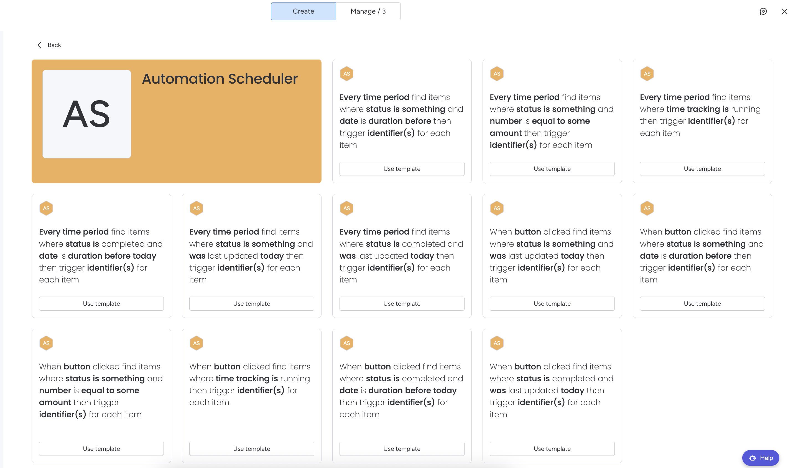Image resolution: width=801 pixels, height=468 pixels.
Task: Switch to the Create tab
Action: 303,11
